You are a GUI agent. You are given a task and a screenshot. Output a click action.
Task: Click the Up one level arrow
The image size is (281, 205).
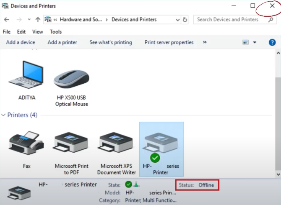coord(38,20)
